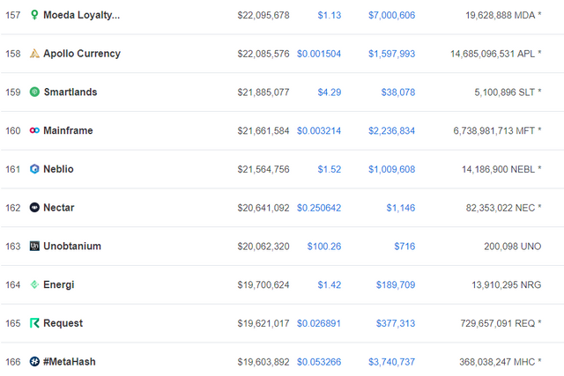Click the $716 volume link
This screenshot has width=564, height=376.
(404, 247)
